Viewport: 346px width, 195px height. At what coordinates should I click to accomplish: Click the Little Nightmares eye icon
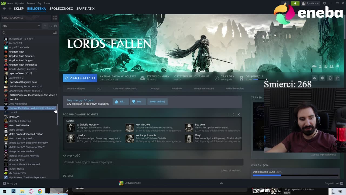[6, 104]
